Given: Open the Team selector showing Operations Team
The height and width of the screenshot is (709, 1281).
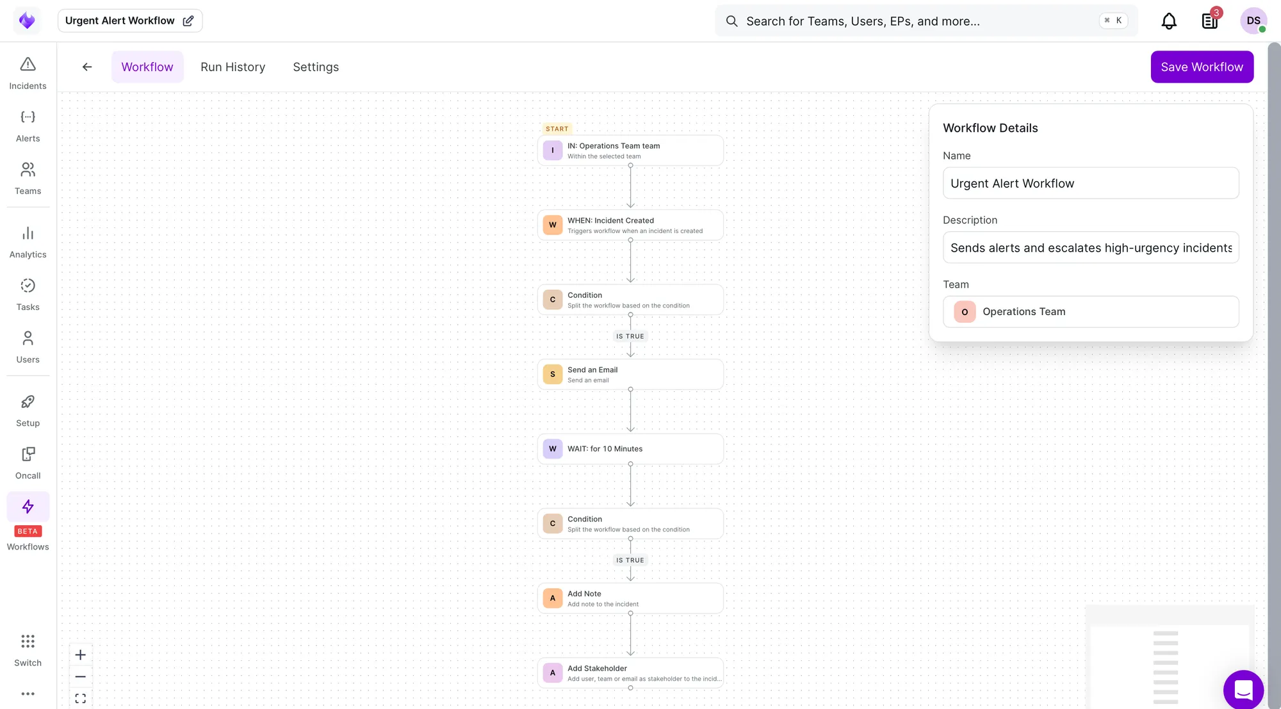Looking at the screenshot, I should (x=1090, y=312).
